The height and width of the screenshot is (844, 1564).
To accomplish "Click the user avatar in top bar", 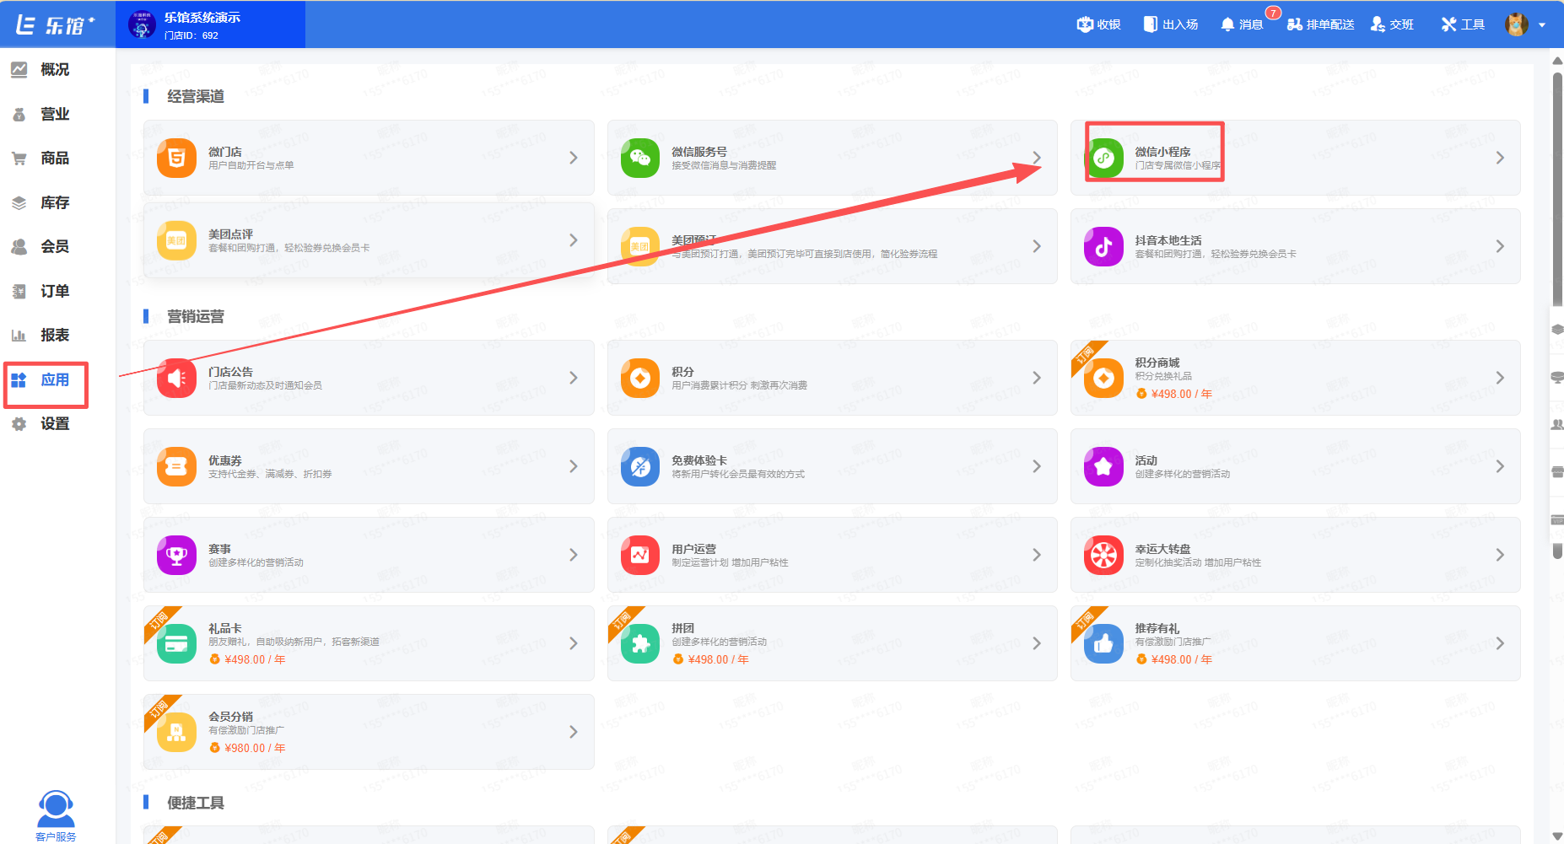I will click(1517, 24).
